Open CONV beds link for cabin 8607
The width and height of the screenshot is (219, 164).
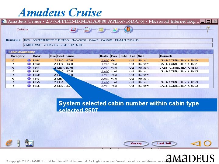click(x=104, y=60)
